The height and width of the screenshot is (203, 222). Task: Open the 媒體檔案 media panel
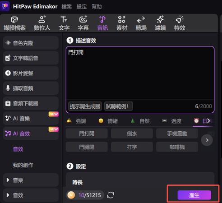[14, 23]
